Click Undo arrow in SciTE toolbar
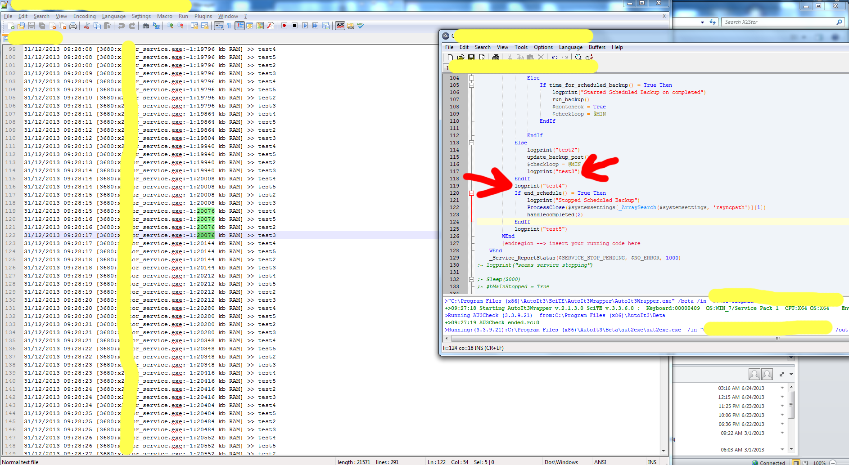Viewport: 849px width, 465px height. [555, 57]
